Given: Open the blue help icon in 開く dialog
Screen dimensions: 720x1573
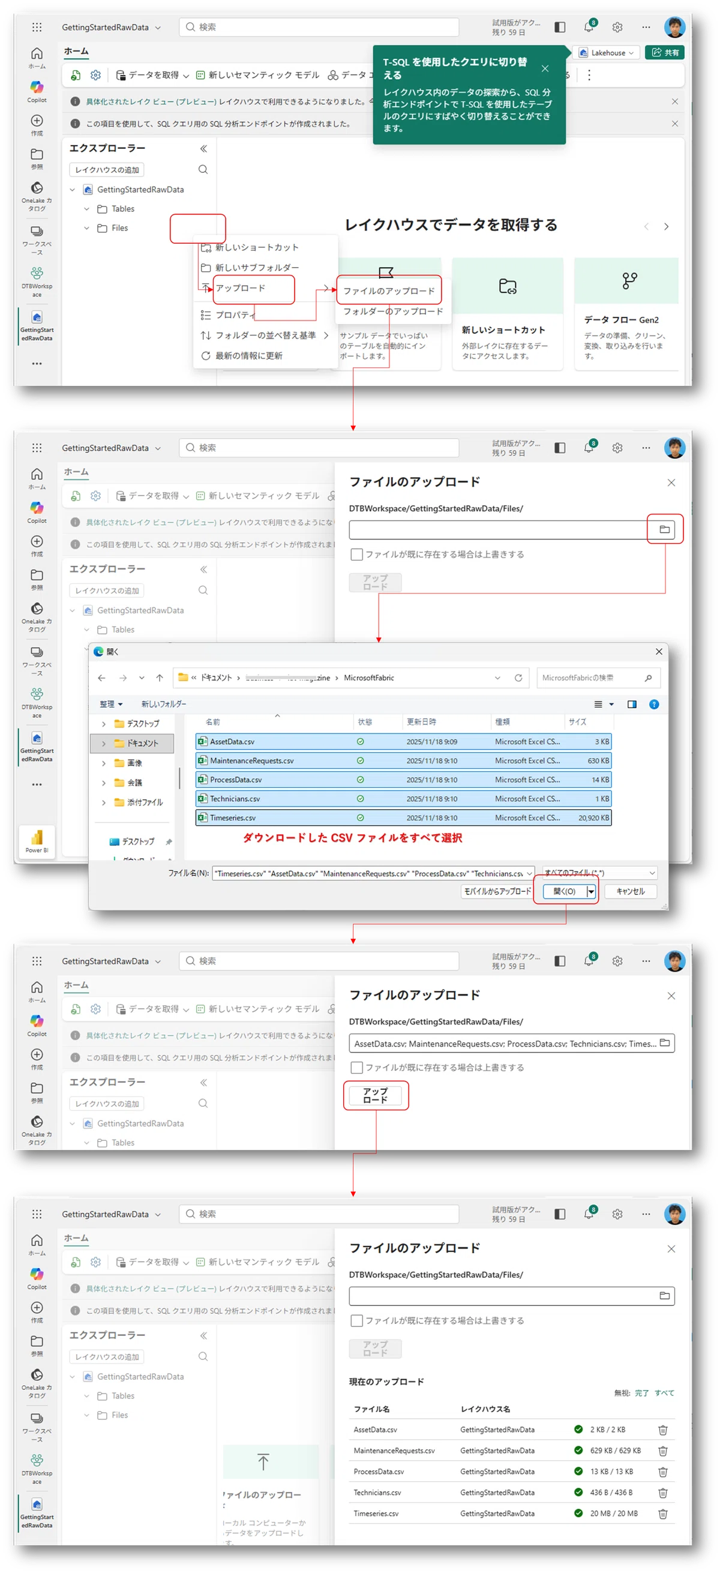Looking at the screenshot, I should pos(654,704).
